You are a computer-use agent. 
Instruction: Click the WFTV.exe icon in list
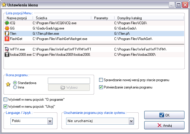[7, 49]
